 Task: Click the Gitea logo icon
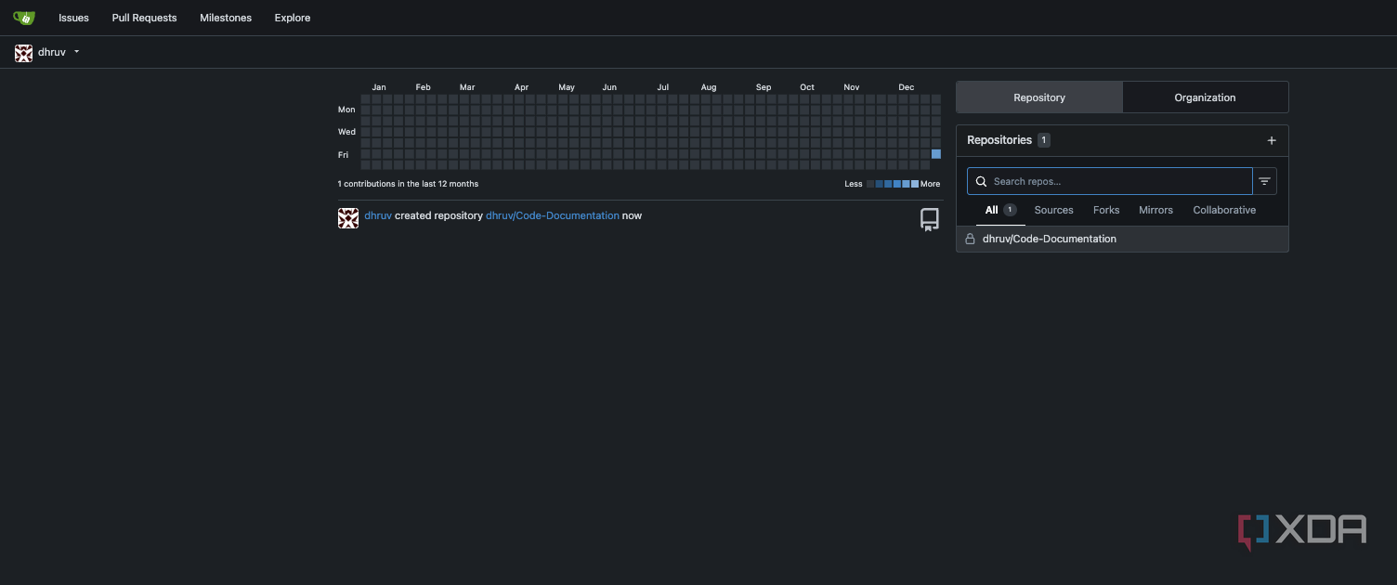point(24,18)
